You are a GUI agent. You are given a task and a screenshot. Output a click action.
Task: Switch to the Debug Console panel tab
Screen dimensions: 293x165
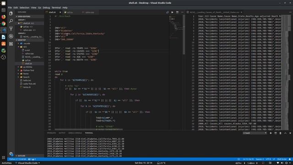(75, 133)
